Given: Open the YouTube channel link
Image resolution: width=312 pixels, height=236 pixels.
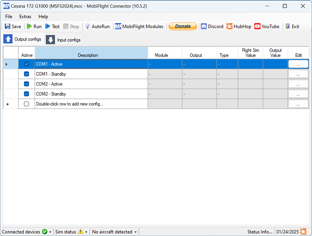Looking at the screenshot, I should point(267,26).
